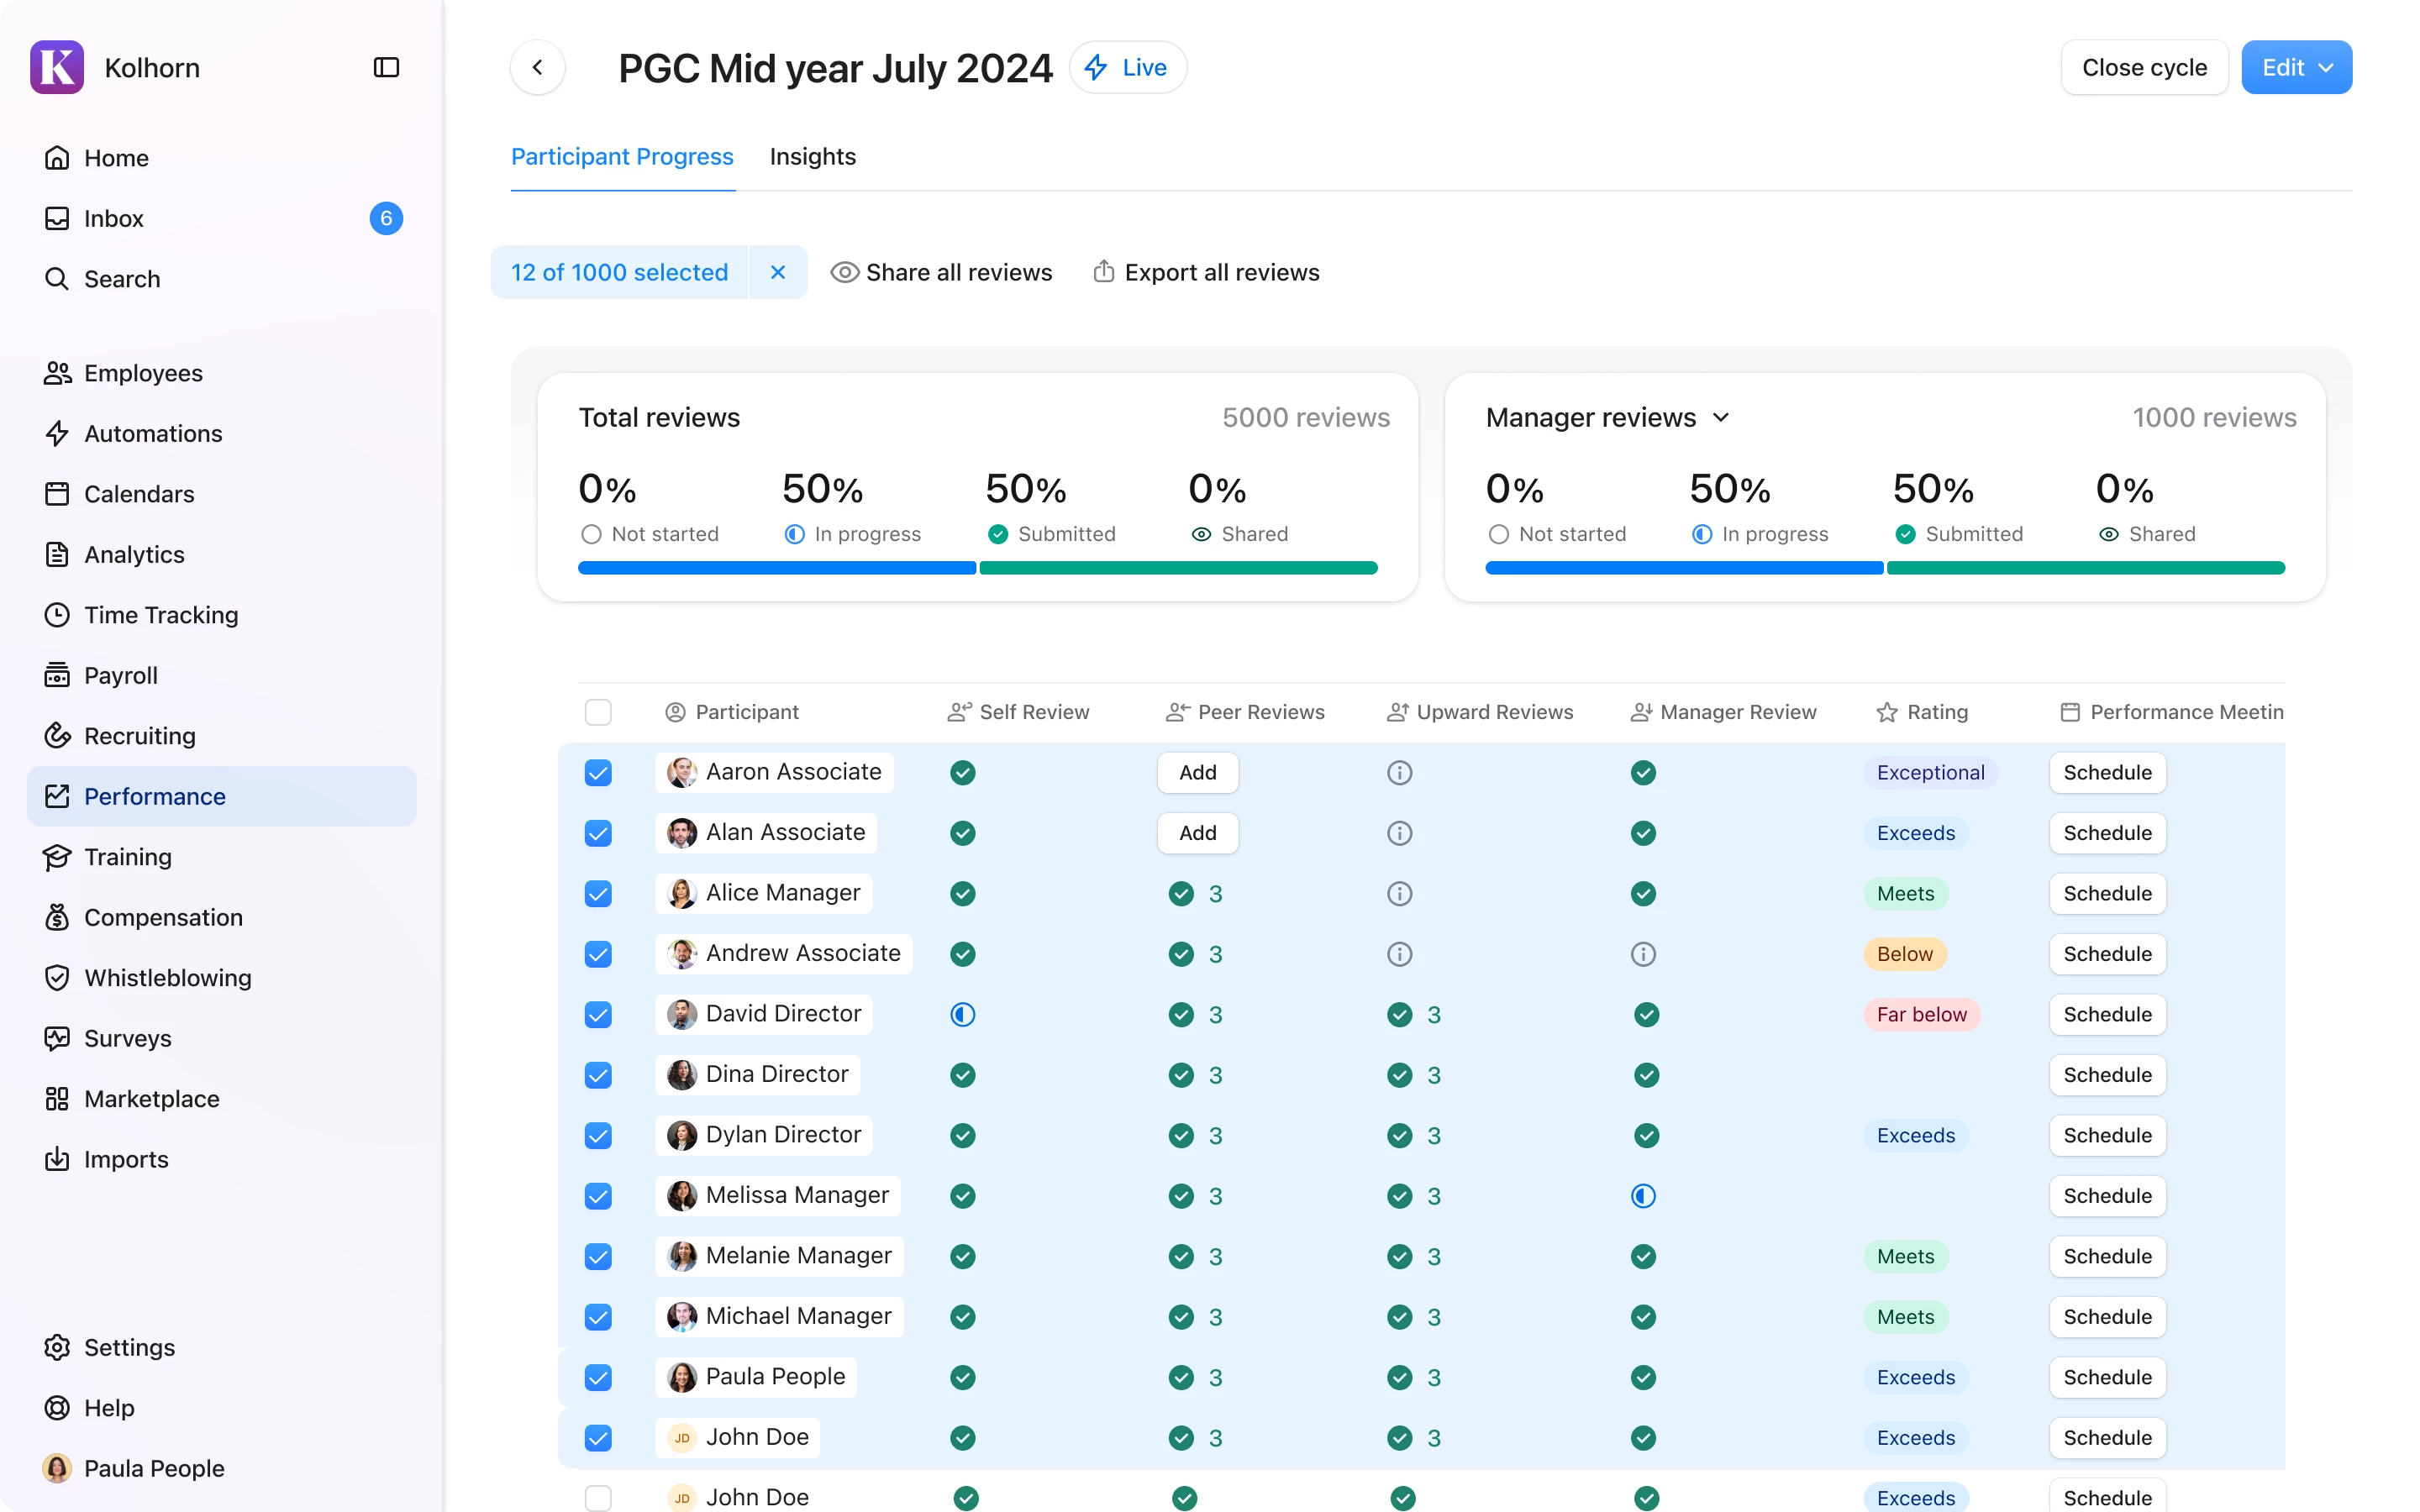The width and height of the screenshot is (2420, 1512).
Task: Toggle the select-all header checkbox
Action: pyautogui.click(x=598, y=711)
